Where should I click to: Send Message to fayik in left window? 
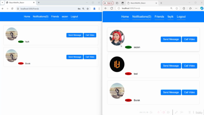(75, 35)
